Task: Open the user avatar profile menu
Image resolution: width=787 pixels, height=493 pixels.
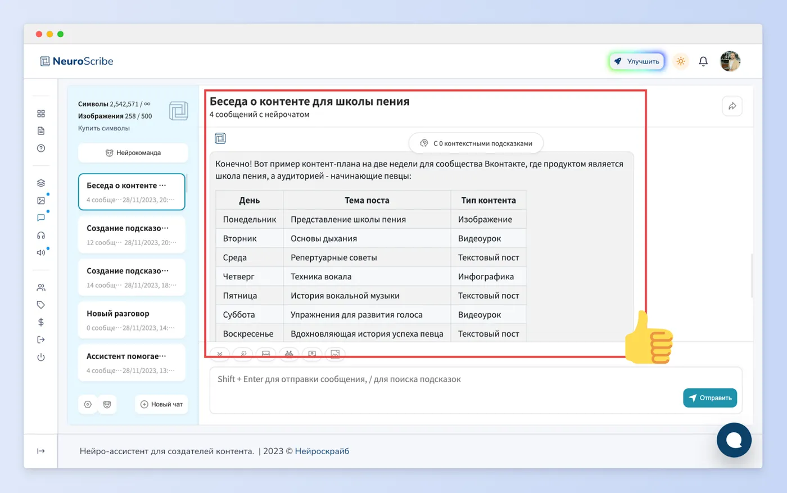Action: pos(730,61)
